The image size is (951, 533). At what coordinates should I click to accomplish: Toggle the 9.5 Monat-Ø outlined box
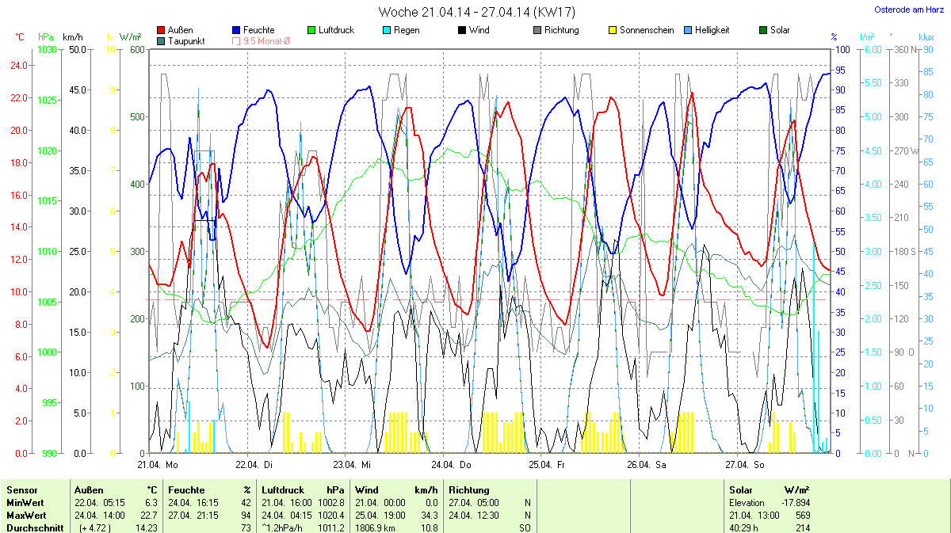[x=237, y=41]
